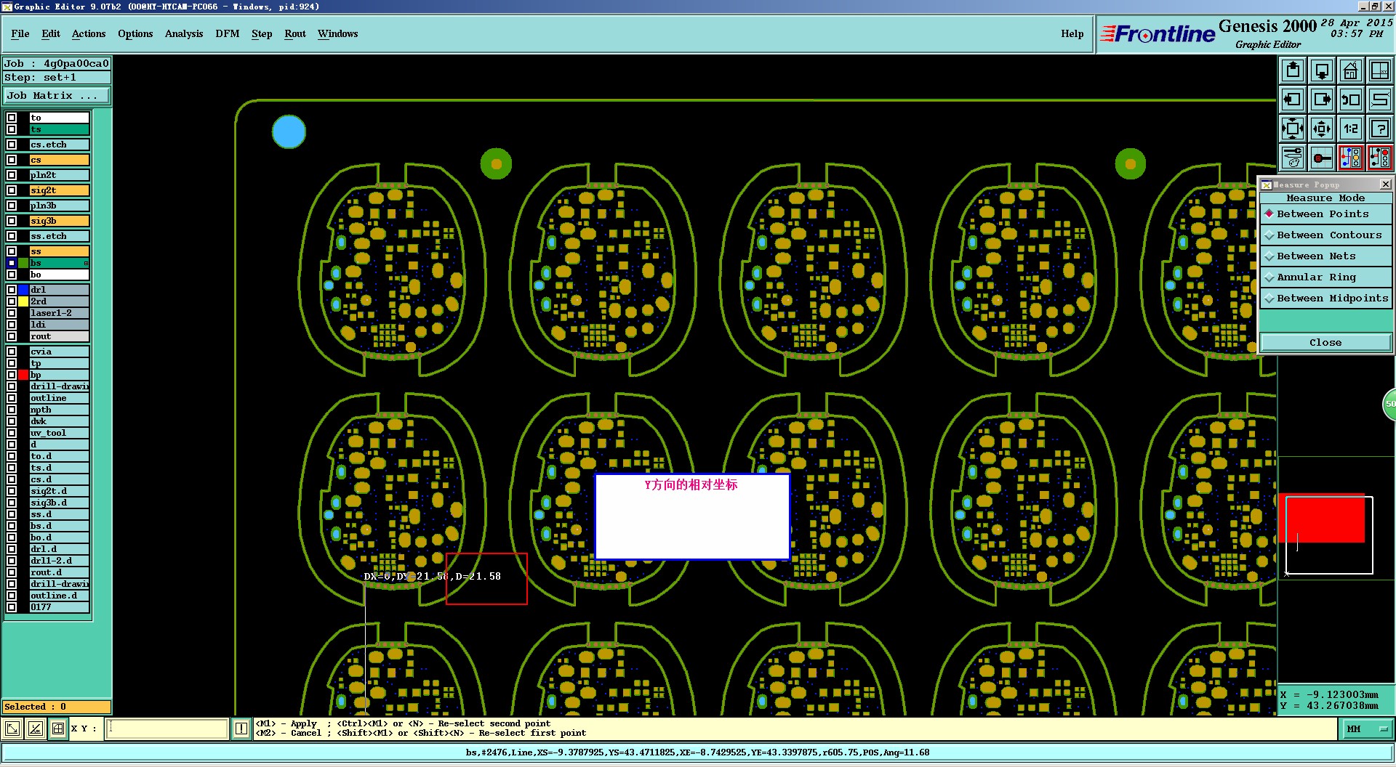The height and width of the screenshot is (767, 1396).
Task: Select the 'uv_tool' layer row
Action: (x=59, y=433)
